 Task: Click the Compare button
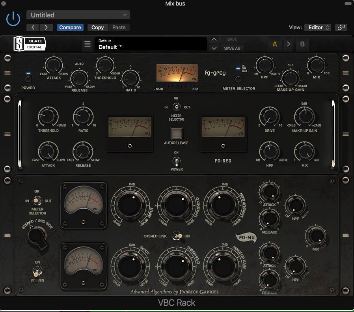[x=70, y=27]
